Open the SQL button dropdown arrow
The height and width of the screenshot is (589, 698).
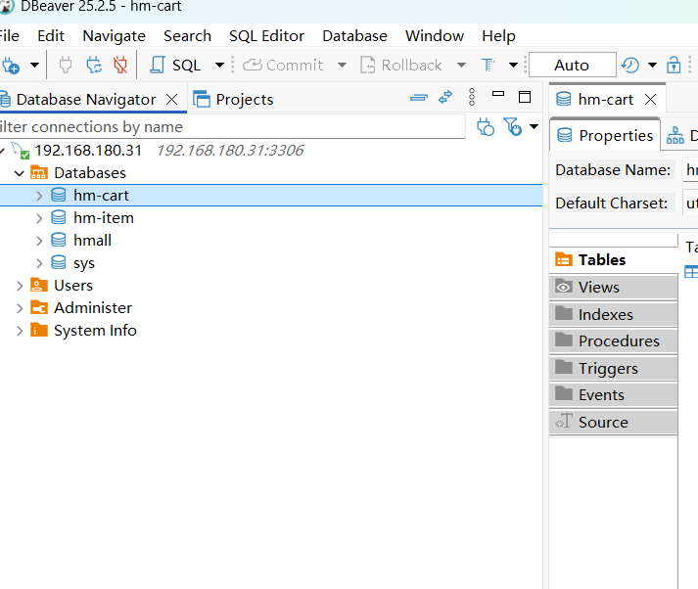(x=219, y=66)
